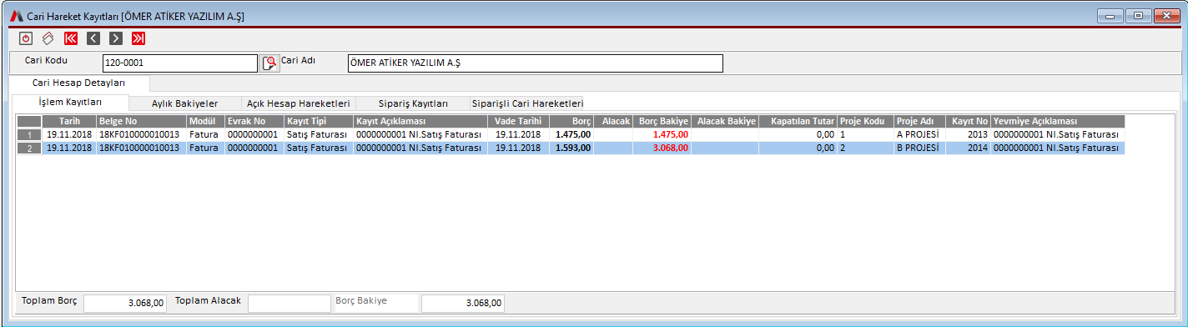This screenshot has height=327, width=1188.
Task: Select row number 2 header
Action: 30,148
